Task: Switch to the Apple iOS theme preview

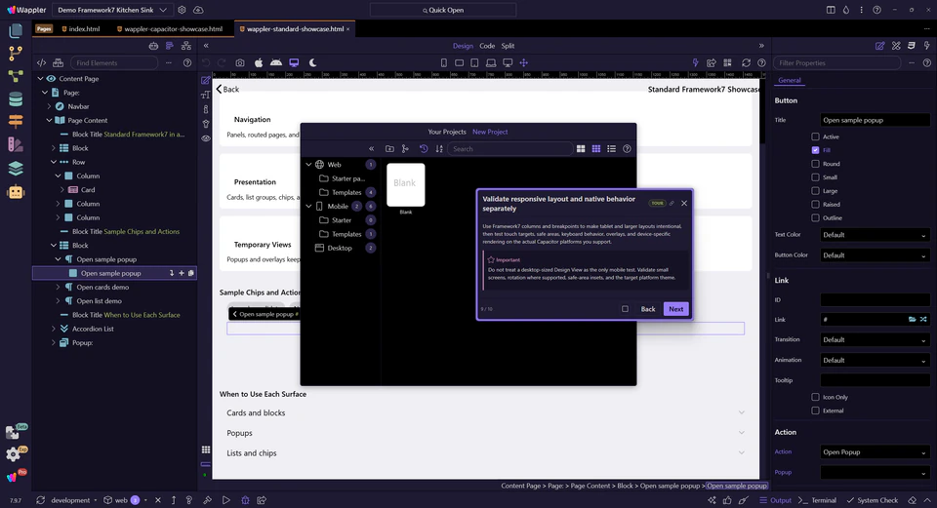Action: click(x=258, y=62)
